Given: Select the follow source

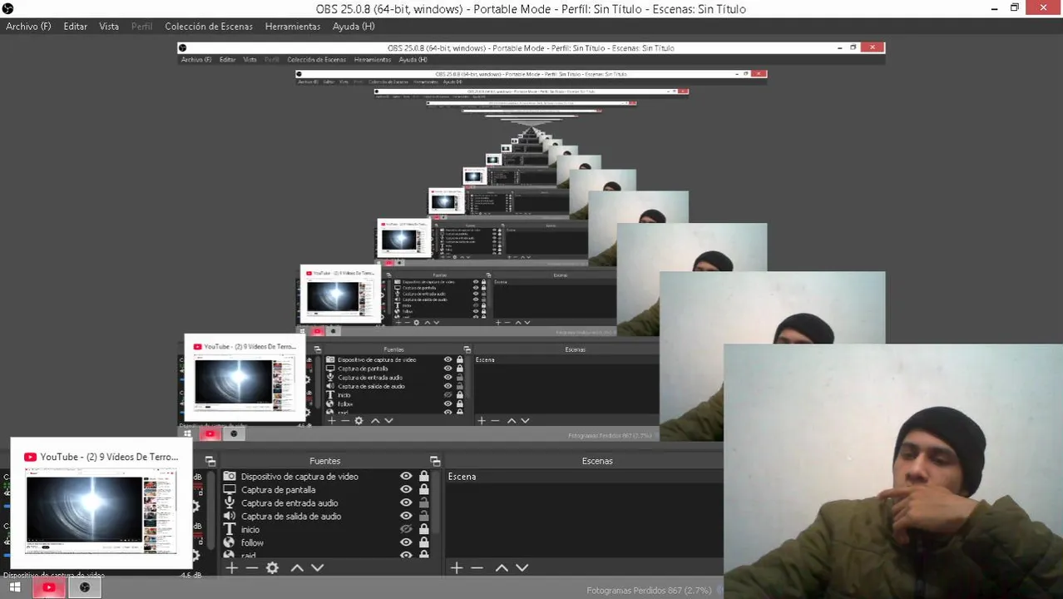Looking at the screenshot, I should point(252,543).
